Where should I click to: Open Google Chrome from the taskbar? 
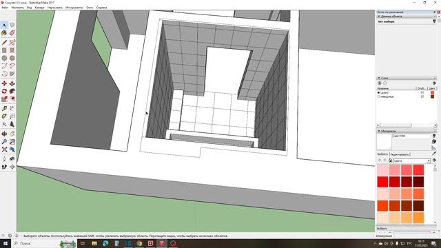coord(139,243)
